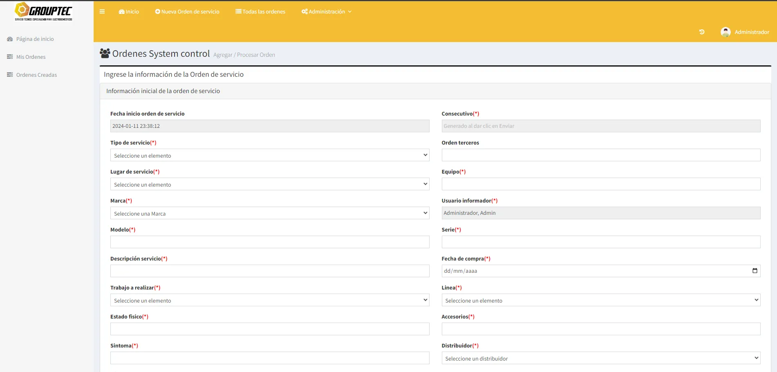
Task: Click the GROUPTEC logo
Action: click(43, 11)
